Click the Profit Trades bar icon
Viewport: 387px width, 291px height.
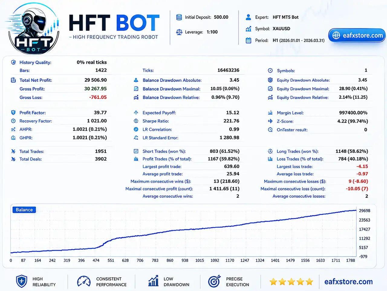point(136,159)
